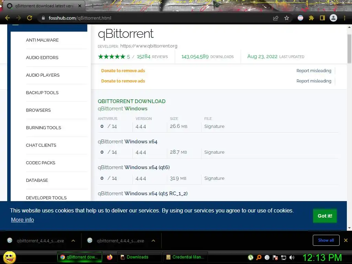The height and width of the screenshot is (264, 352).
Task: Click the page scroll-up arrow
Action: (349, 27)
